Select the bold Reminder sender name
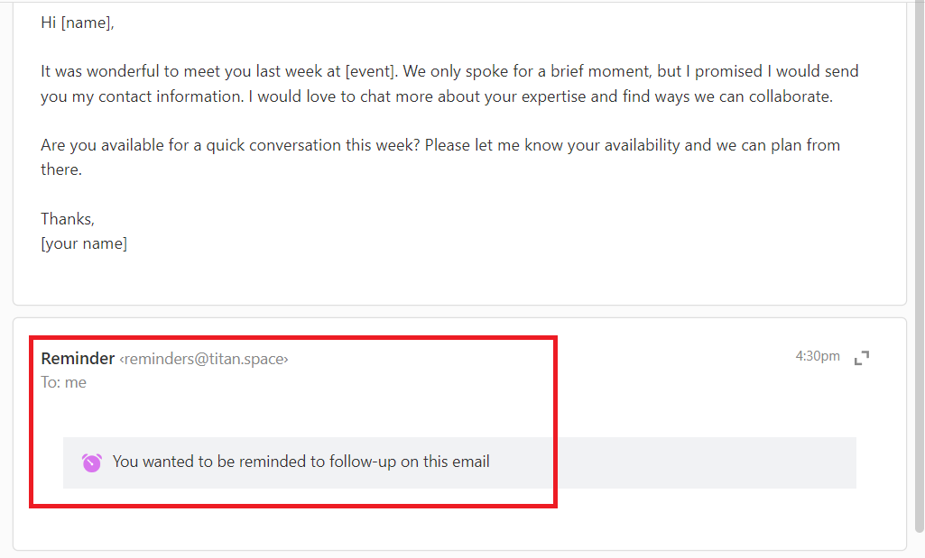 (x=78, y=358)
